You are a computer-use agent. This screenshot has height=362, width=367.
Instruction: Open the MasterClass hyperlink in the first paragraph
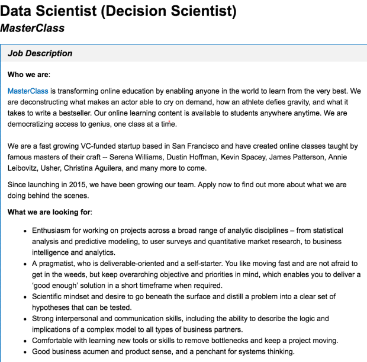(x=28, y=91)
